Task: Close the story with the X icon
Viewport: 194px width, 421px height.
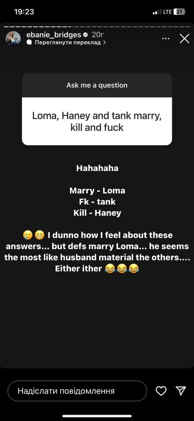Action: pyautogui.click(x=184, y=39)
